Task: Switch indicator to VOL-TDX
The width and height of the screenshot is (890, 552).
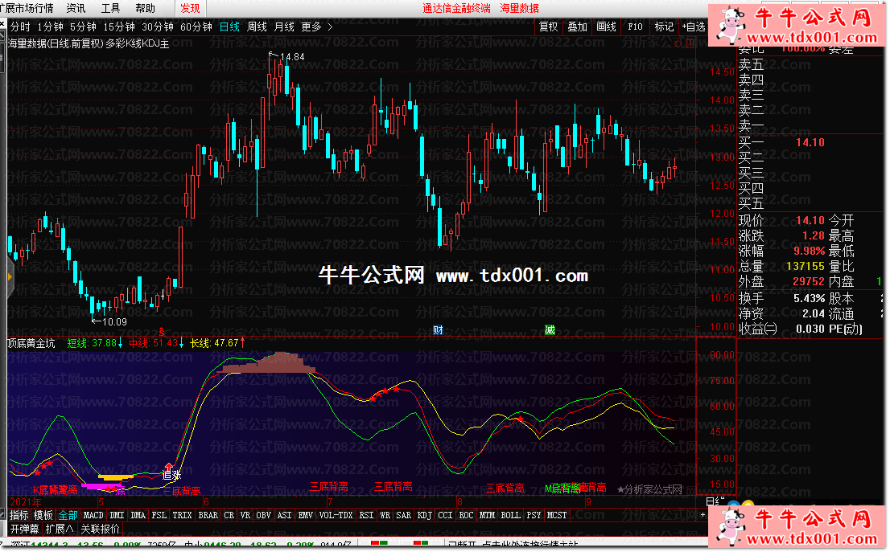Action: 336,515
